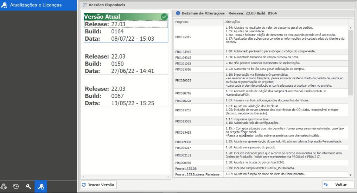The image size is (357, 193).
Task: Click the date 27/06/22 - 14:41
Action: coord(133,71)
